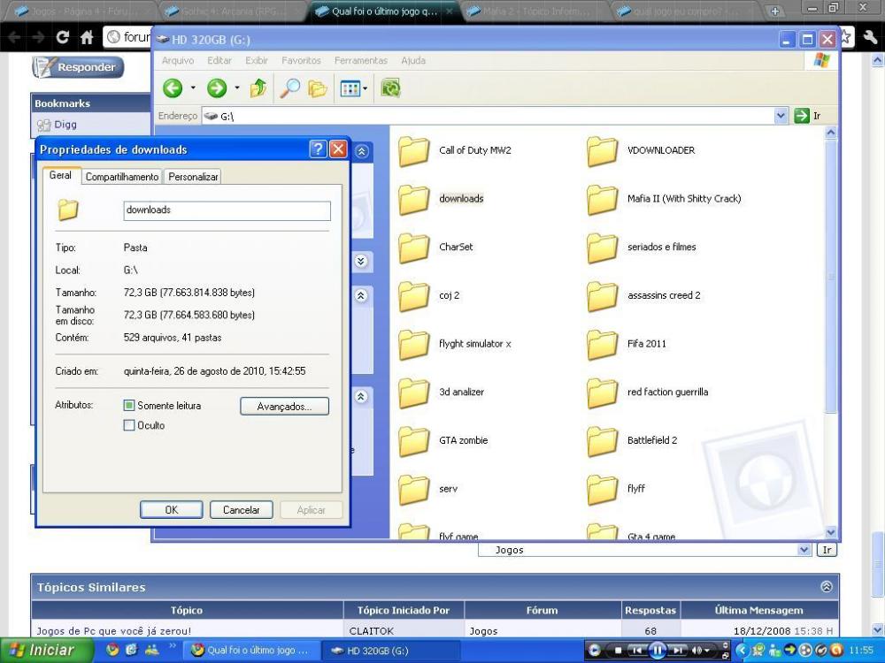Image resolution: width=885 pixels, height=663 pixels.
Task: Toggle the Folders pane icon
Action: tap(319, 88)
